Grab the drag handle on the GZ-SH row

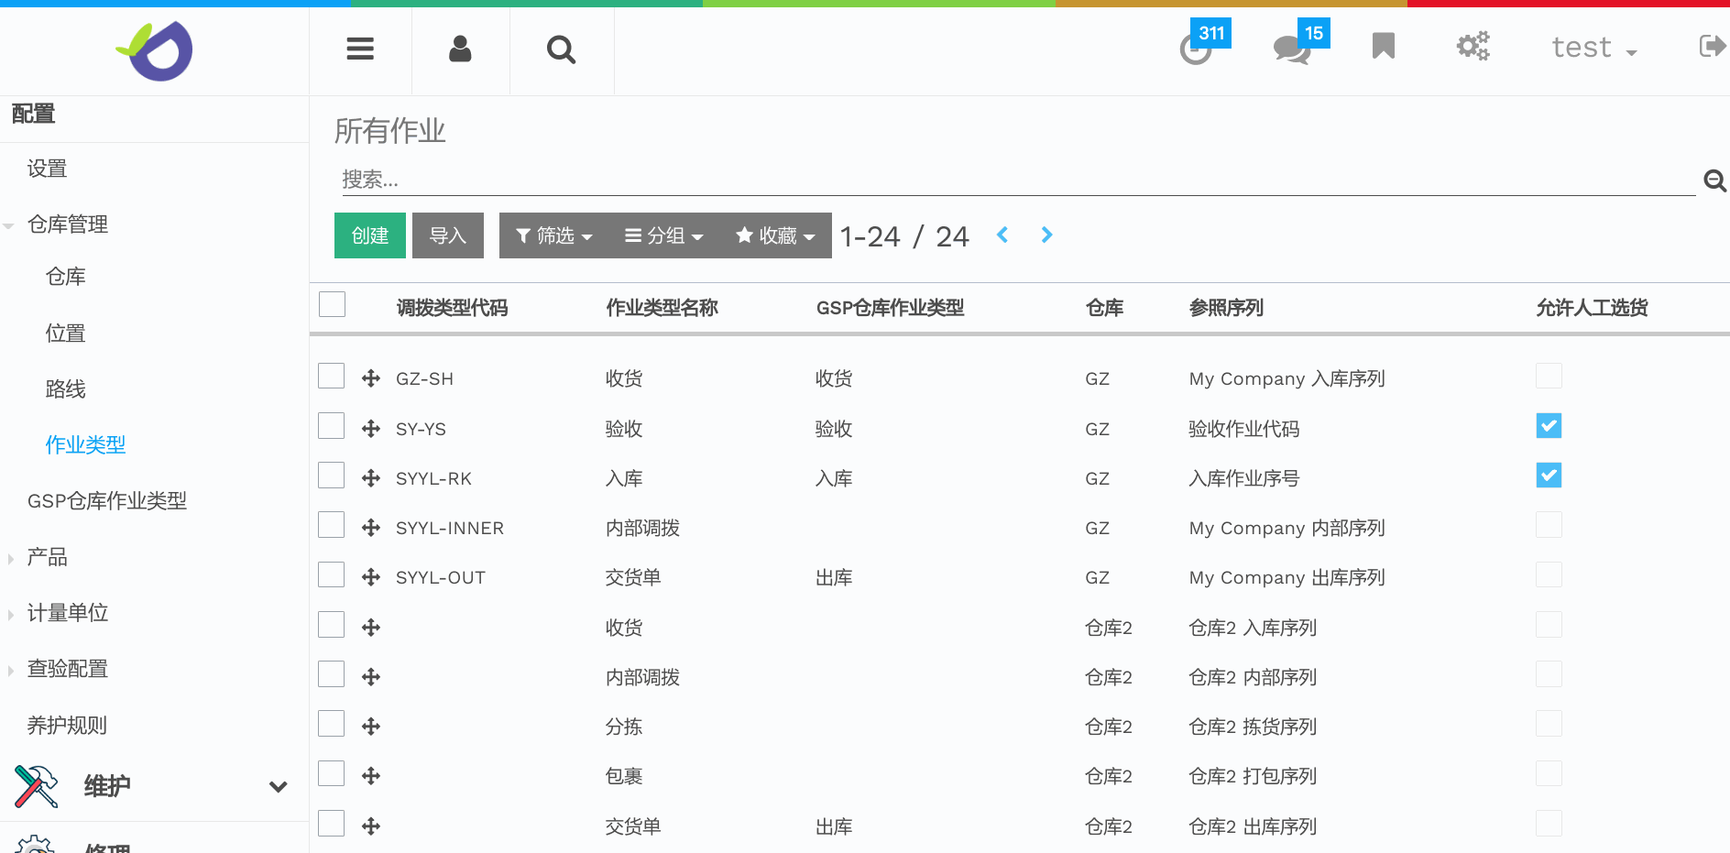tap(371, 377)
